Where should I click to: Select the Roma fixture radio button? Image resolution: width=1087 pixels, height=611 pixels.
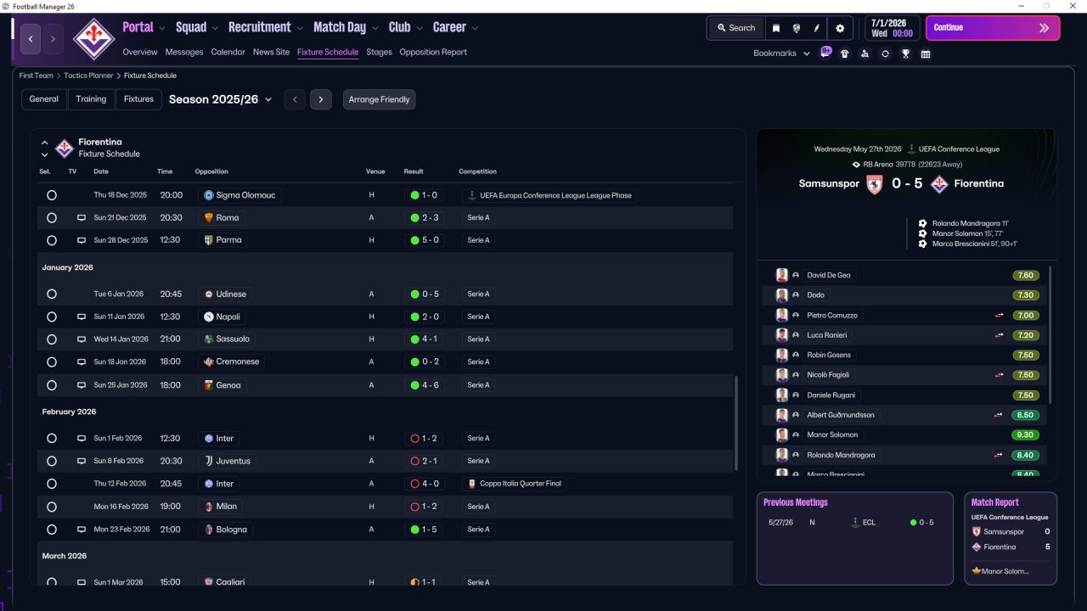52,218
